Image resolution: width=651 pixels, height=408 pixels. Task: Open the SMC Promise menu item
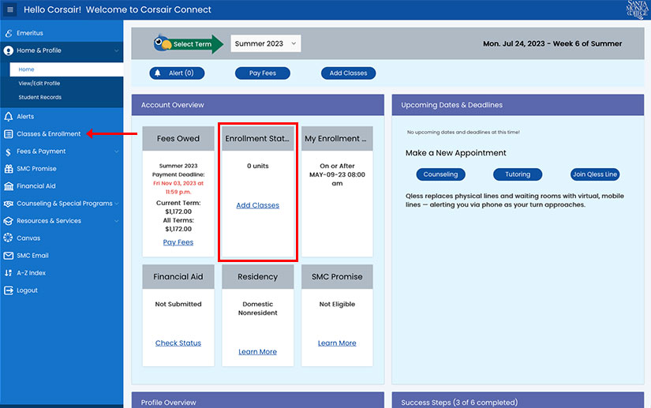36,169
